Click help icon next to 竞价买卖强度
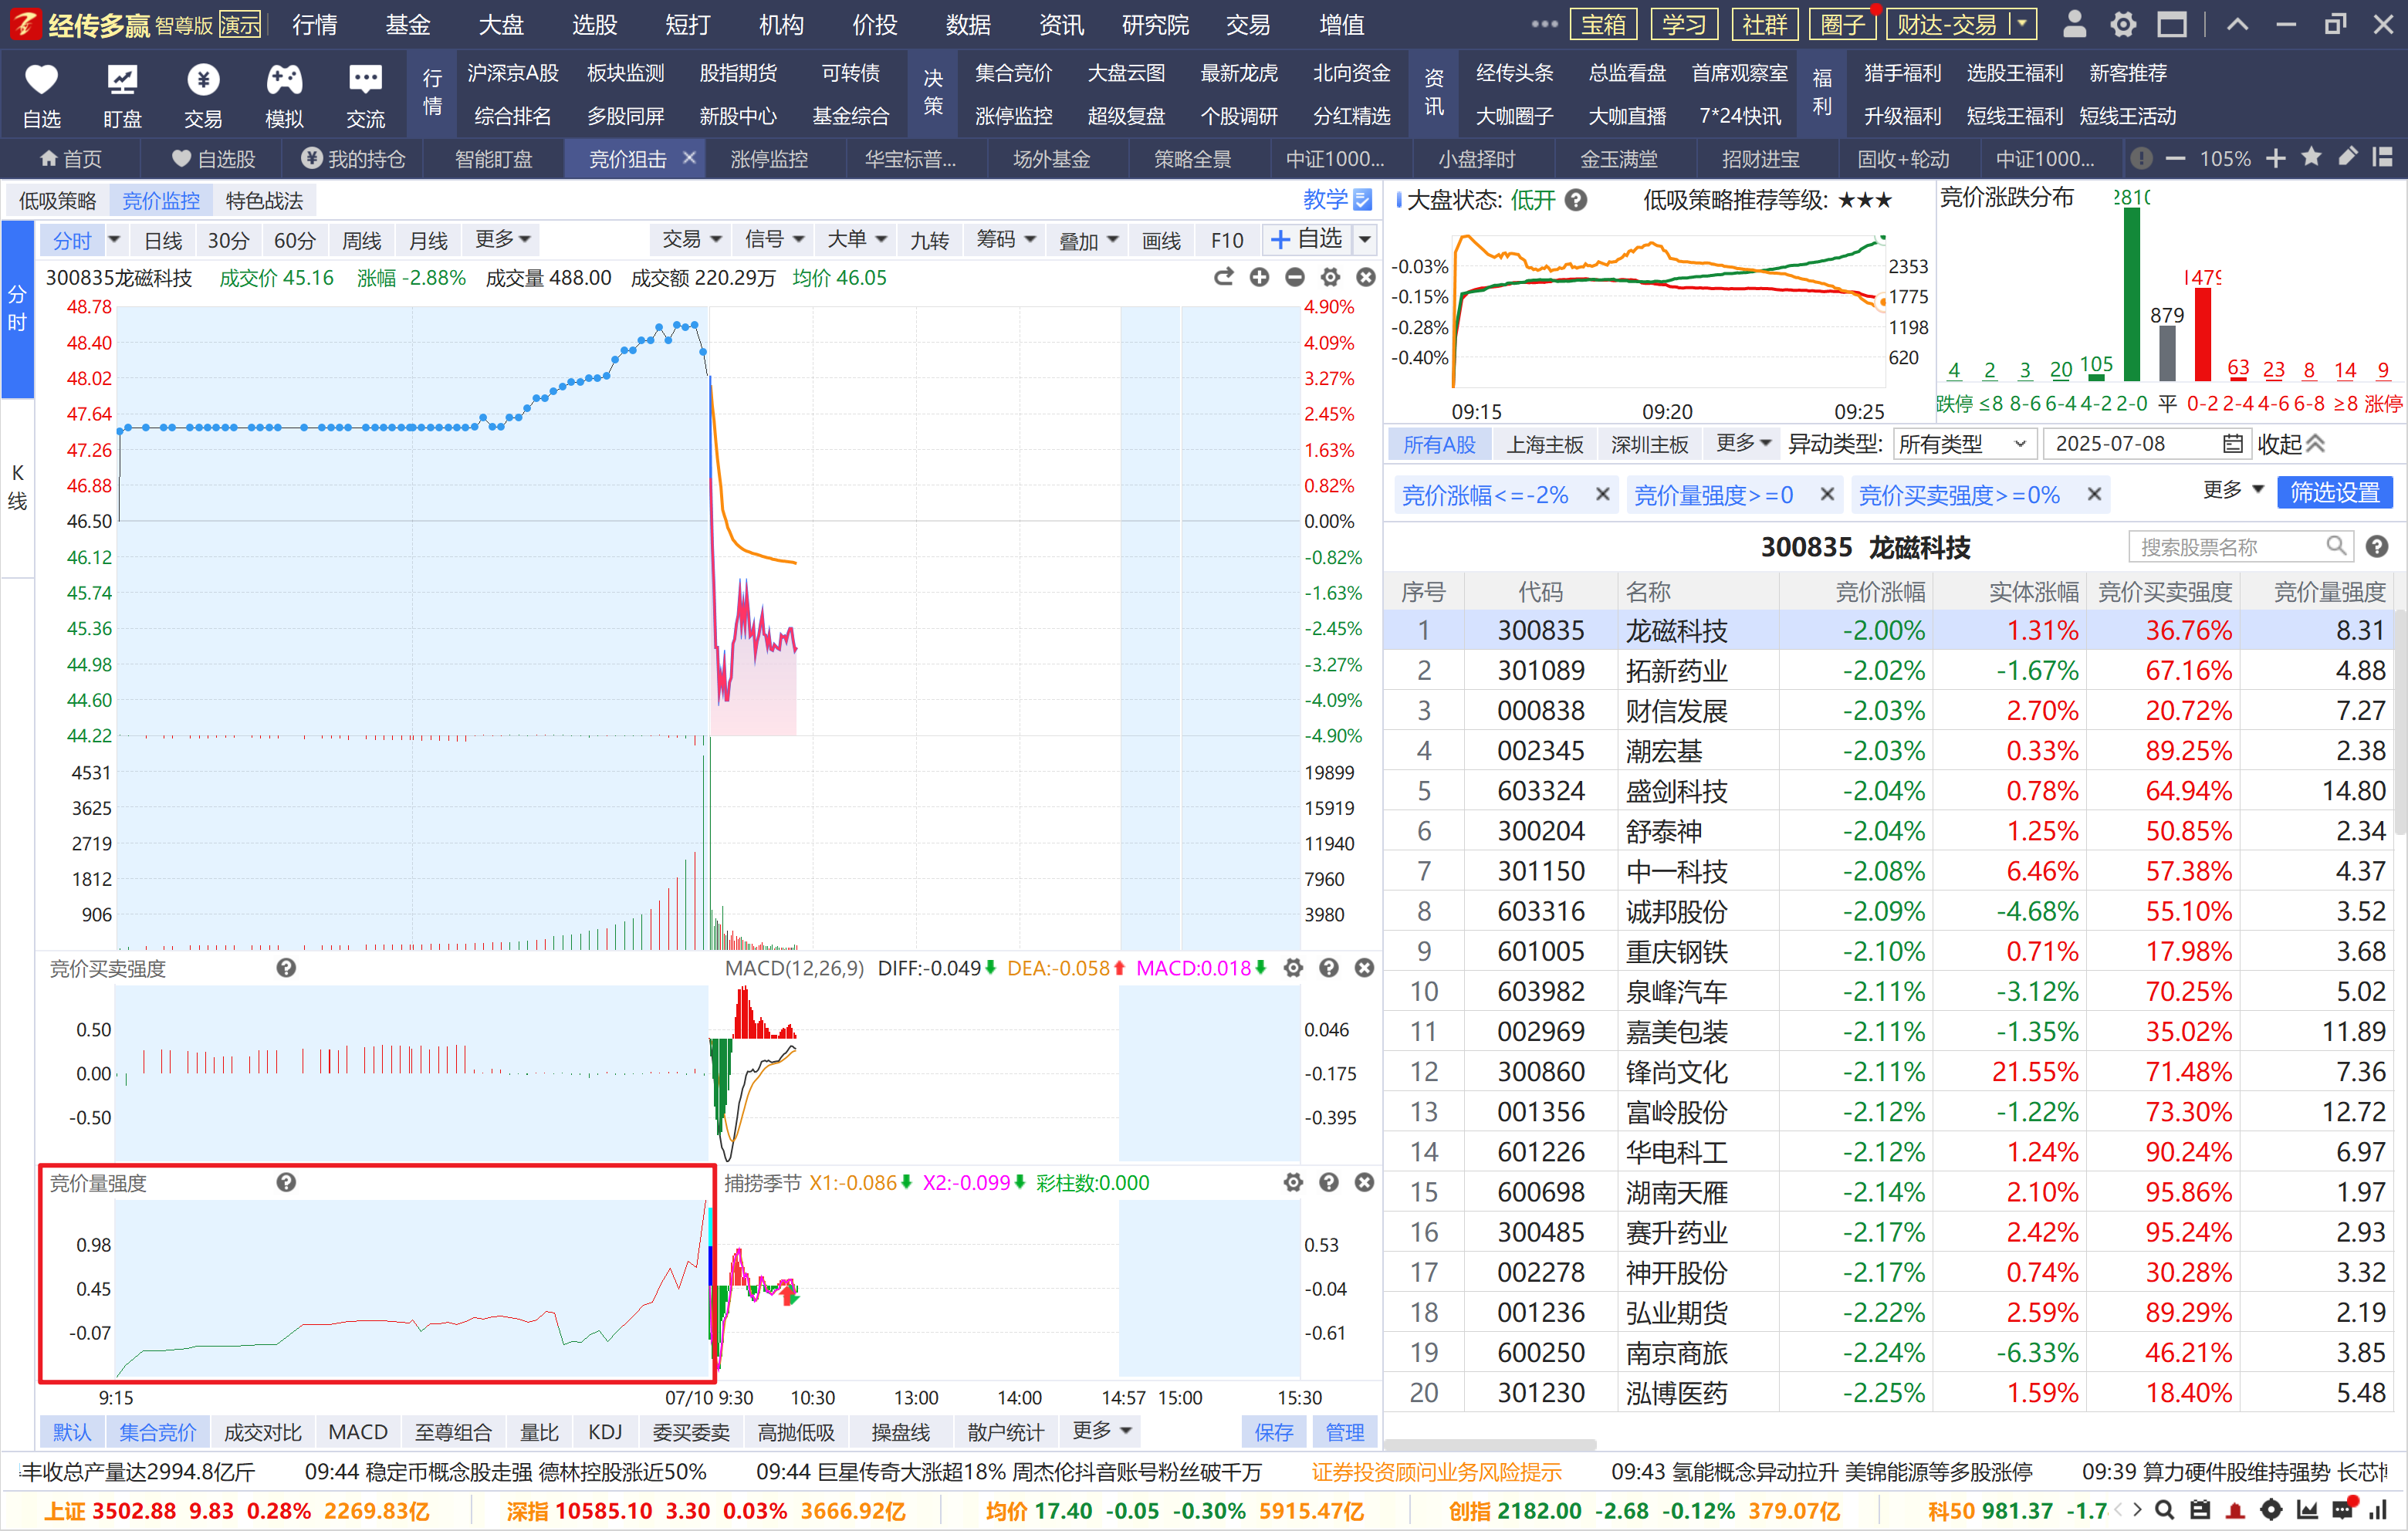This screenshot has height=1531, width=2408. [286, 967]
